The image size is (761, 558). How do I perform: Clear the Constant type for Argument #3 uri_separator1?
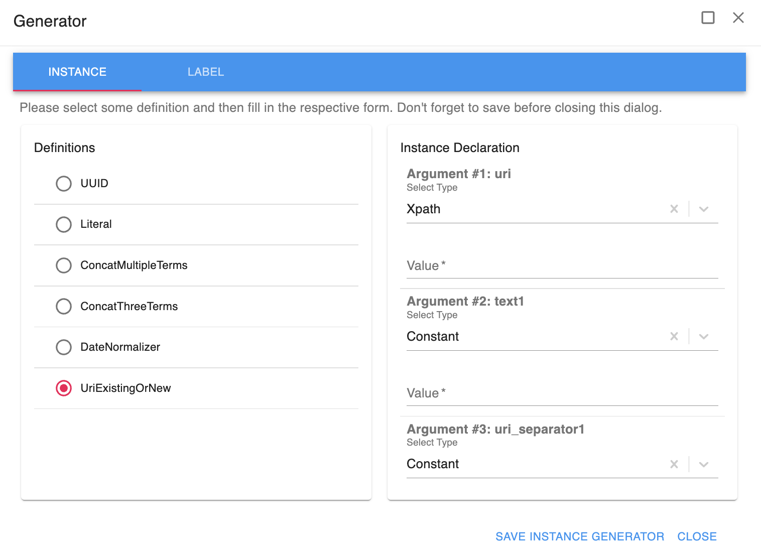click(674, 464)
